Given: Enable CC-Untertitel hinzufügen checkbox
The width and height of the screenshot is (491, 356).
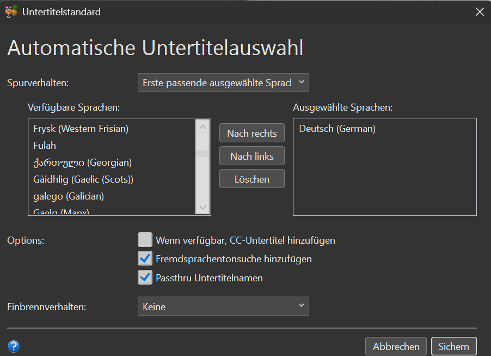Looking at the screenshot, I should click(x=145, y=240).
